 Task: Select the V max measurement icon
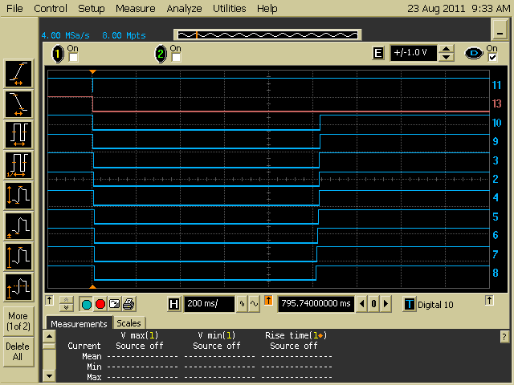tap(18, 257)
